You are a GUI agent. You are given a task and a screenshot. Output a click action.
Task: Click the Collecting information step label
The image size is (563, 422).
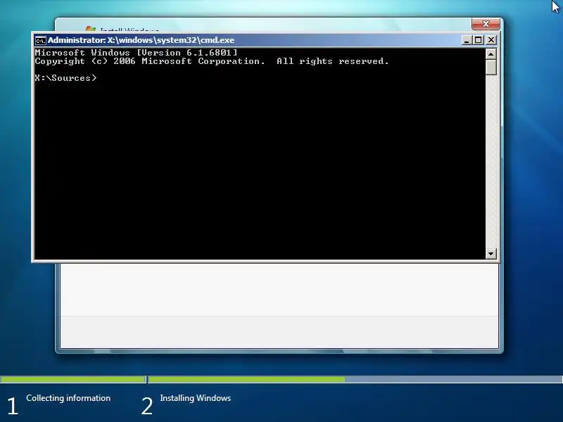(x=68, y=398)
